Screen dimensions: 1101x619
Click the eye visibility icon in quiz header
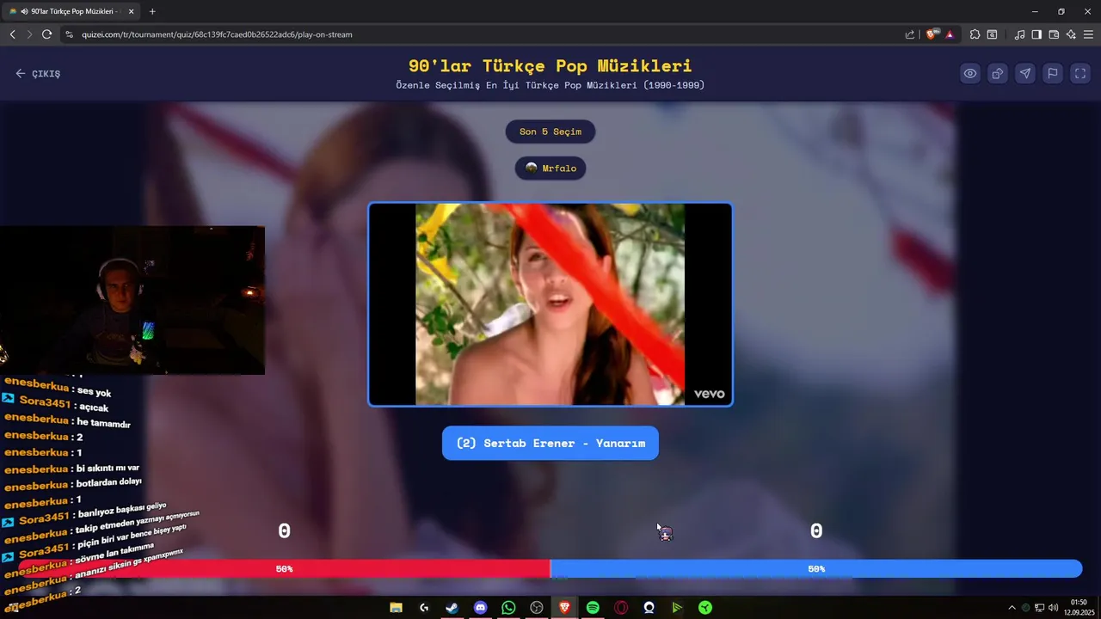tap(970, 73)
